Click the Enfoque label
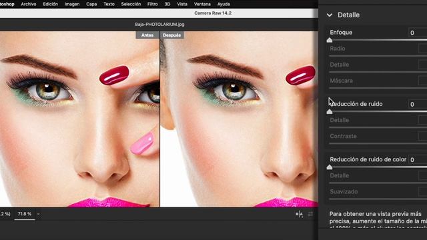427x240 pixels. [341, 33]
